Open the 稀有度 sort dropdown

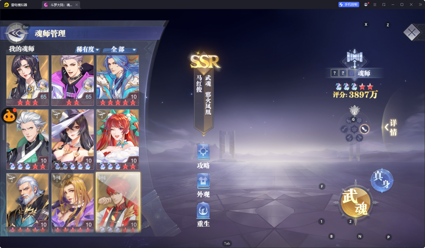(x=88, y=49)
